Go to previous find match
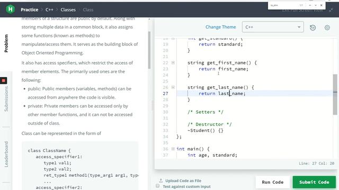 (310, 5)
